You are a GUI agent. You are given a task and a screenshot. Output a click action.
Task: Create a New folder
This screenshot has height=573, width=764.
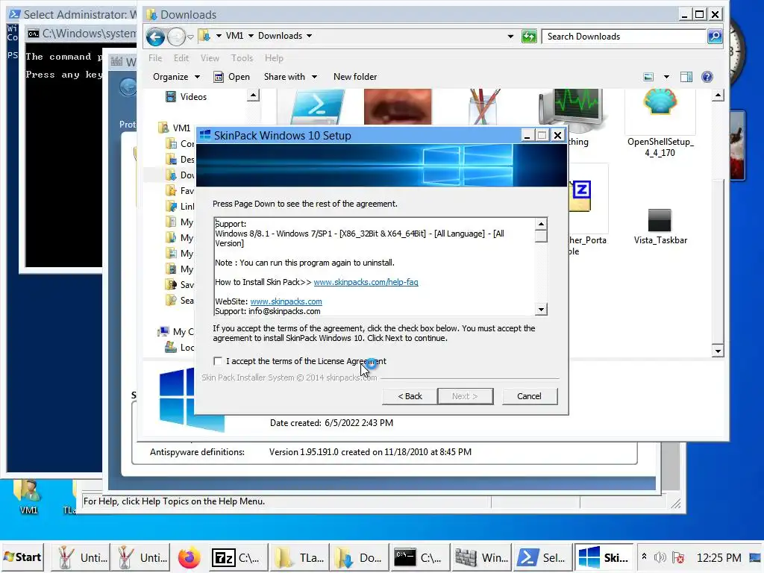coord(354,77)
